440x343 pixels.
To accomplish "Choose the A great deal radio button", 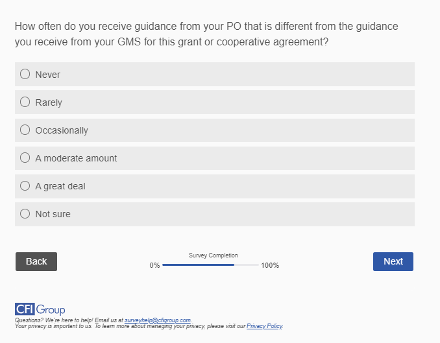I will click(x=25, y=185).
